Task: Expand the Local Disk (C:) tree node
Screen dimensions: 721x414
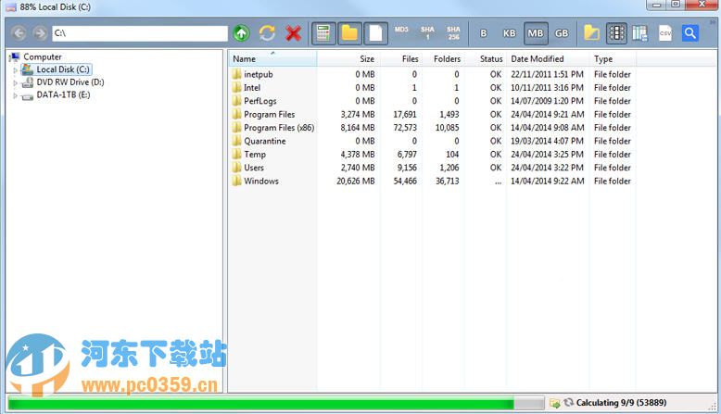Action: [x=15, y=70]
